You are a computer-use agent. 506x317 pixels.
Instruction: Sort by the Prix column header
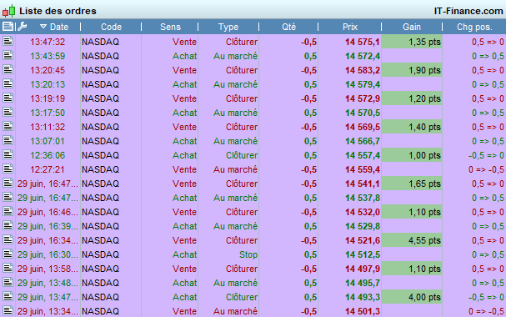(350, 27)
